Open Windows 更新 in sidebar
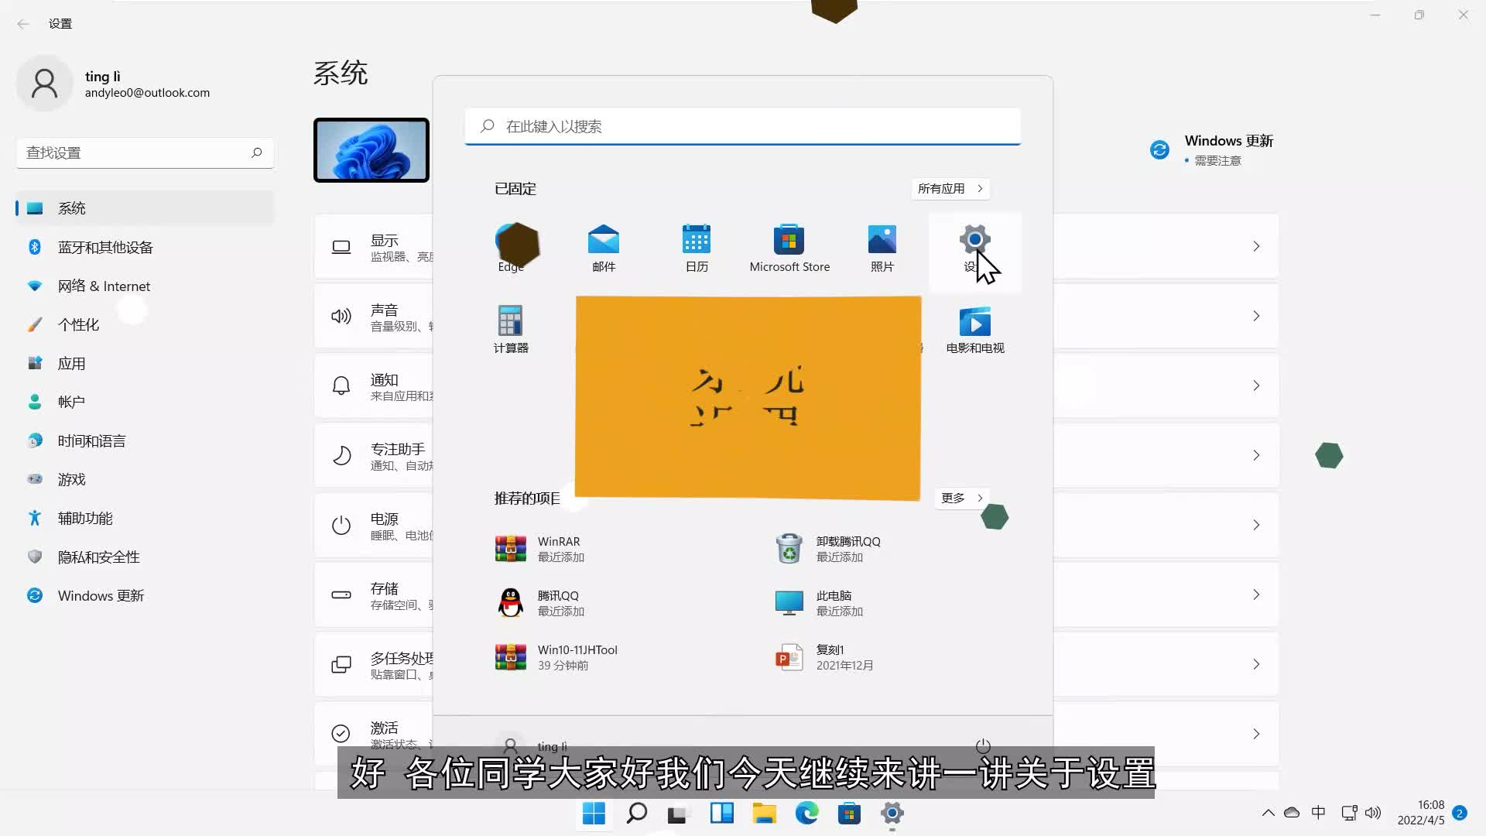This screenshot has width=1486, height=836. coord(145,595)
